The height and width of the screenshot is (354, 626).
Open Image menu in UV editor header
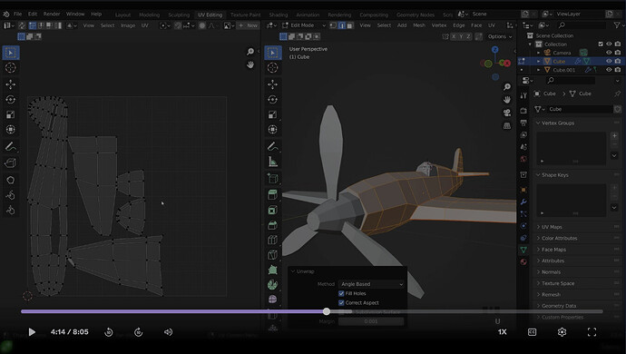[128, 25]
